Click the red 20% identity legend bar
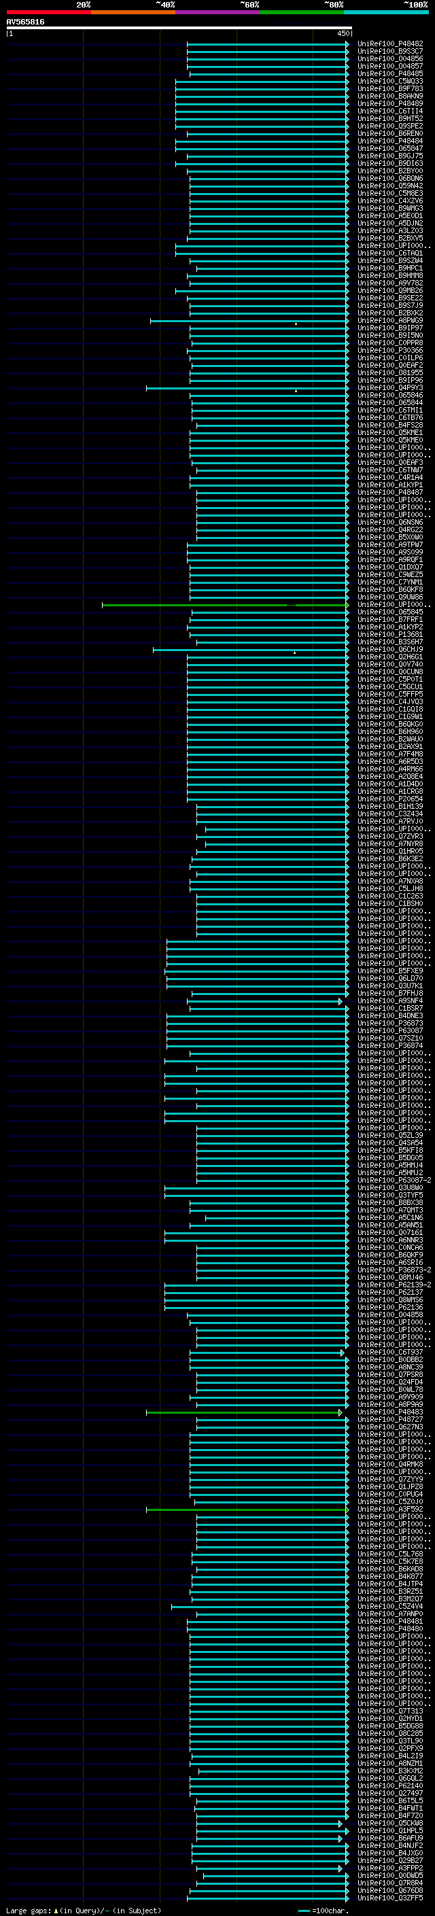 [x=48, y=12]
